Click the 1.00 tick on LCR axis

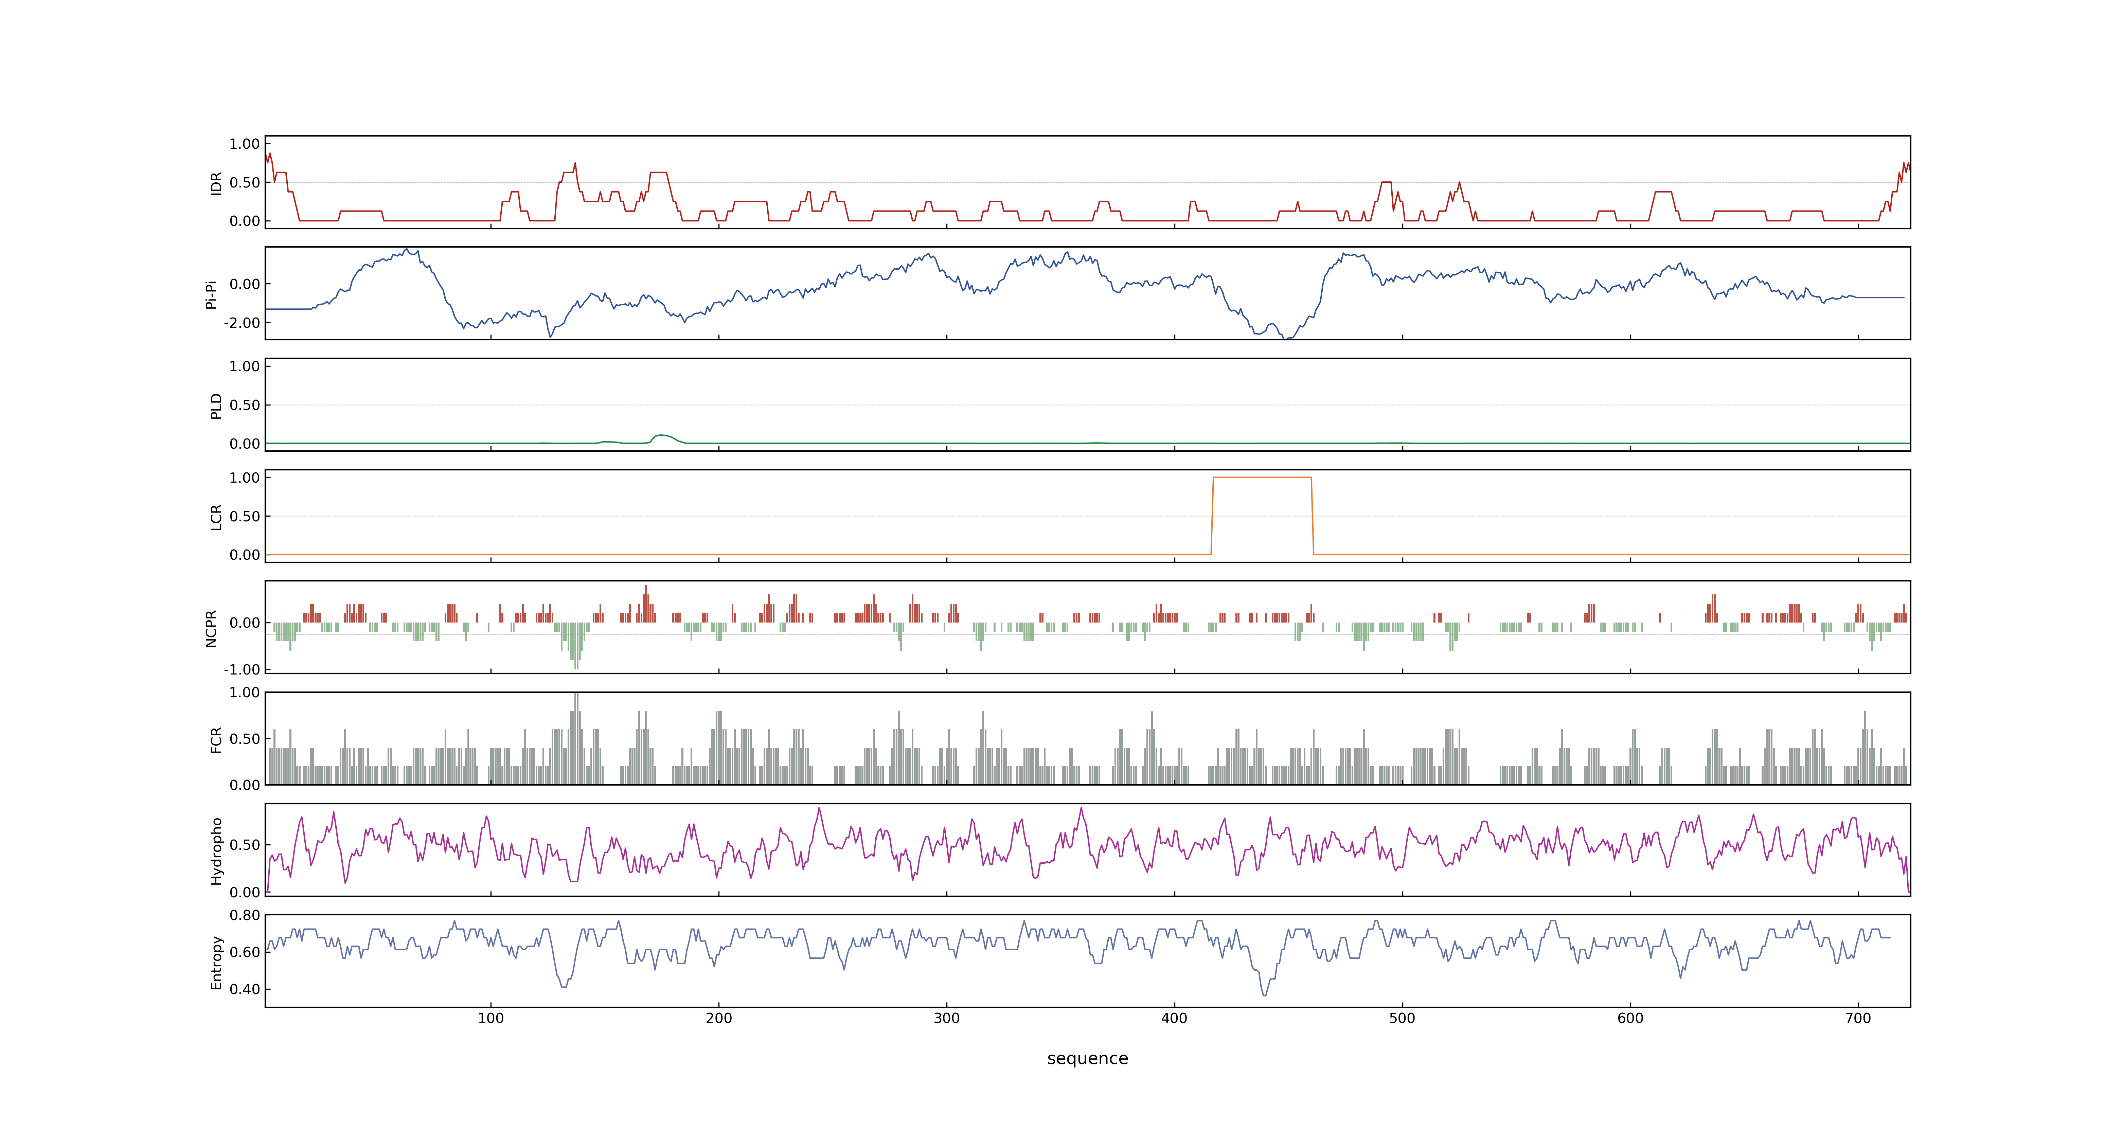245,478
